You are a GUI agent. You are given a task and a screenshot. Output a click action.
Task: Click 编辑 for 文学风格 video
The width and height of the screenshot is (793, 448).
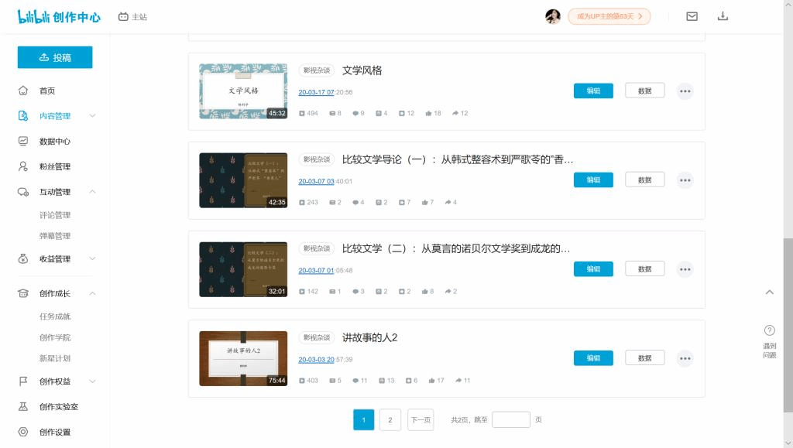[593, 91]
